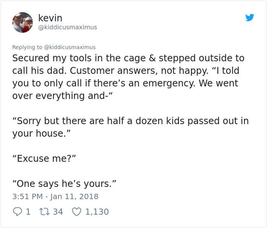This screenshot has width=267, height=228.
Task: Click the retweet arrows icon
Action: click(44, 212)
